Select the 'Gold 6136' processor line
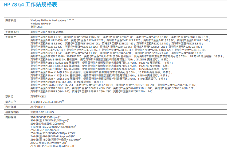The image size is (227, 148). pos(100,59)
